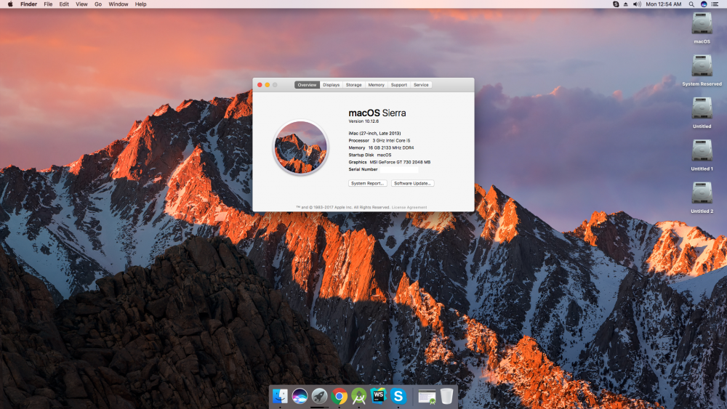727x409 pixels.
Task: Open Finder from the Dock
Action: 280,396
